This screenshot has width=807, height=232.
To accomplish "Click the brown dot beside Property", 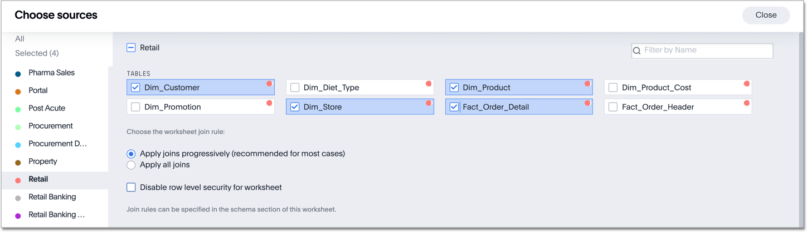I will [18, 163].
